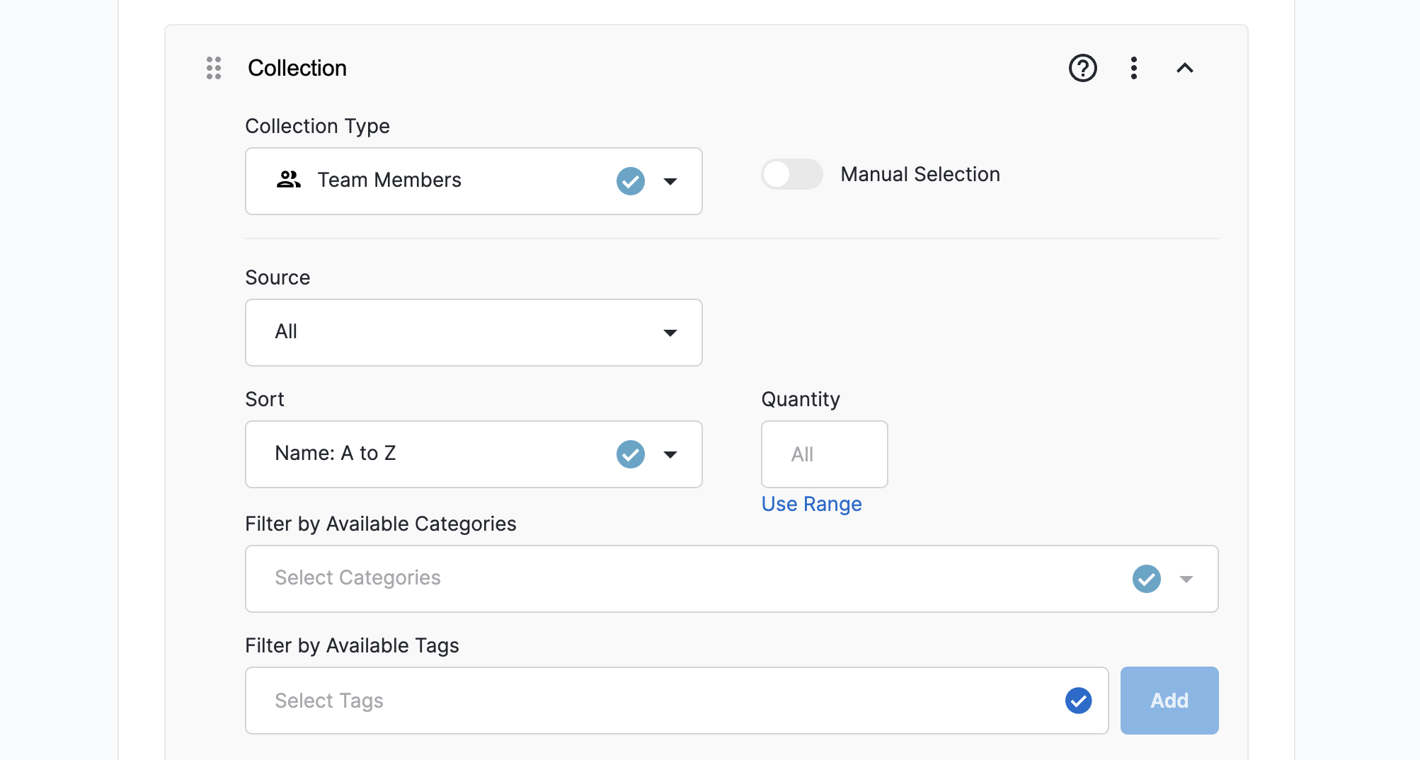Click the drag handle beside Collection

[214, 68]
